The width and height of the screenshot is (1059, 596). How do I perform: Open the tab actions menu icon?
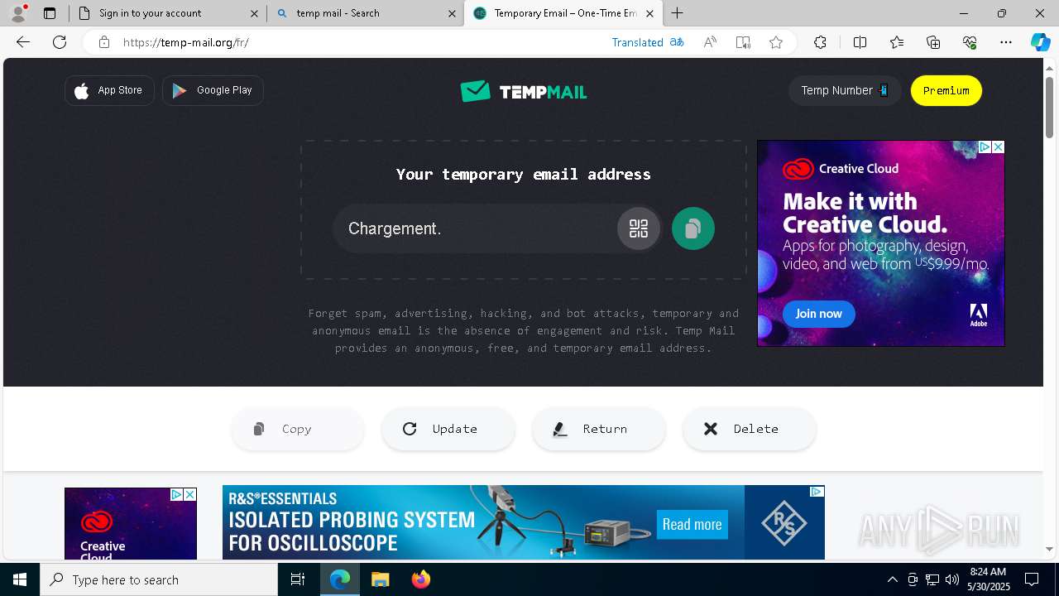[x=50, y=13]
